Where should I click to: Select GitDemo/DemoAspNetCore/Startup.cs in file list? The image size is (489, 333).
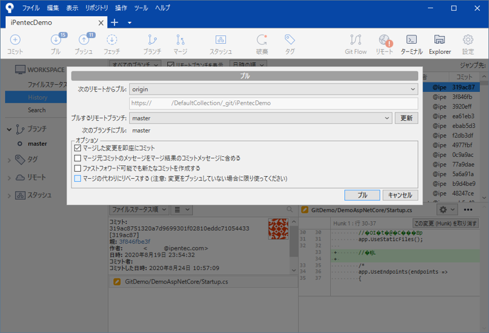click(x=203, y=282)
